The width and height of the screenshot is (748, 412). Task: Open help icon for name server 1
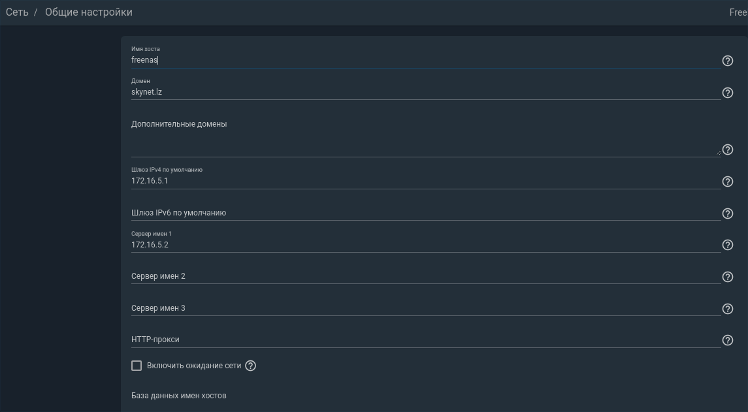(728, 245)
